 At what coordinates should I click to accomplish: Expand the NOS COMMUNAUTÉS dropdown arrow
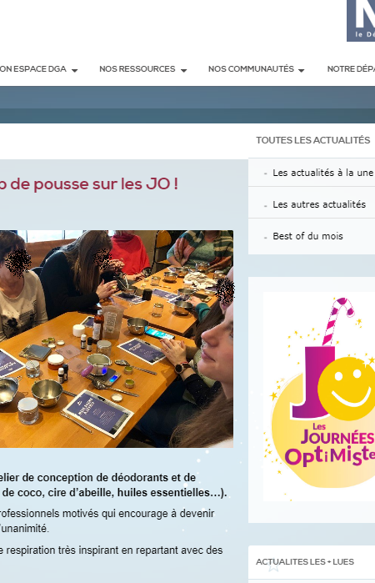coord(302,70)
